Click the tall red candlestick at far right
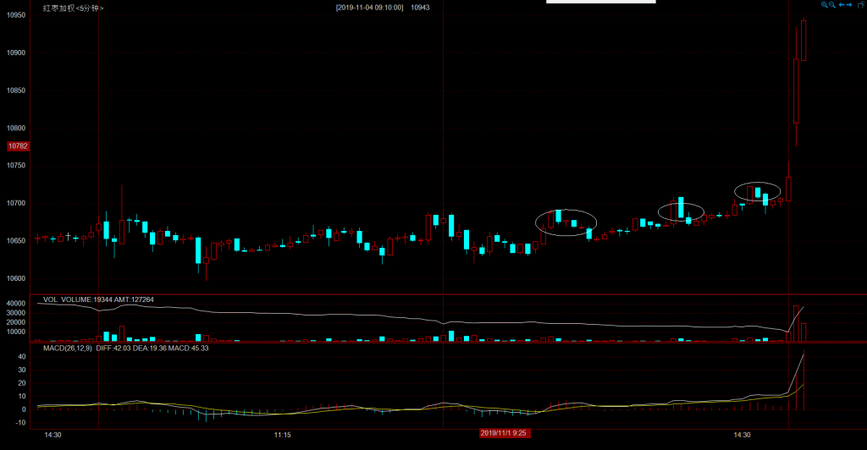The width and height of the screenshot is (867, 450). [796, 93]
